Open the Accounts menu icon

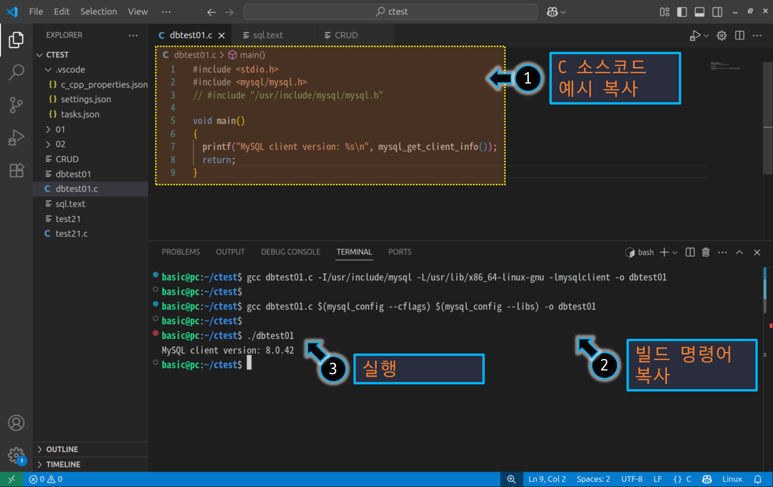16,423
